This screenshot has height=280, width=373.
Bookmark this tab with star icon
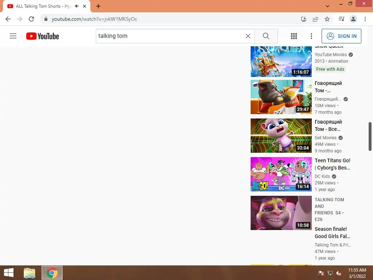pos(327,19)
